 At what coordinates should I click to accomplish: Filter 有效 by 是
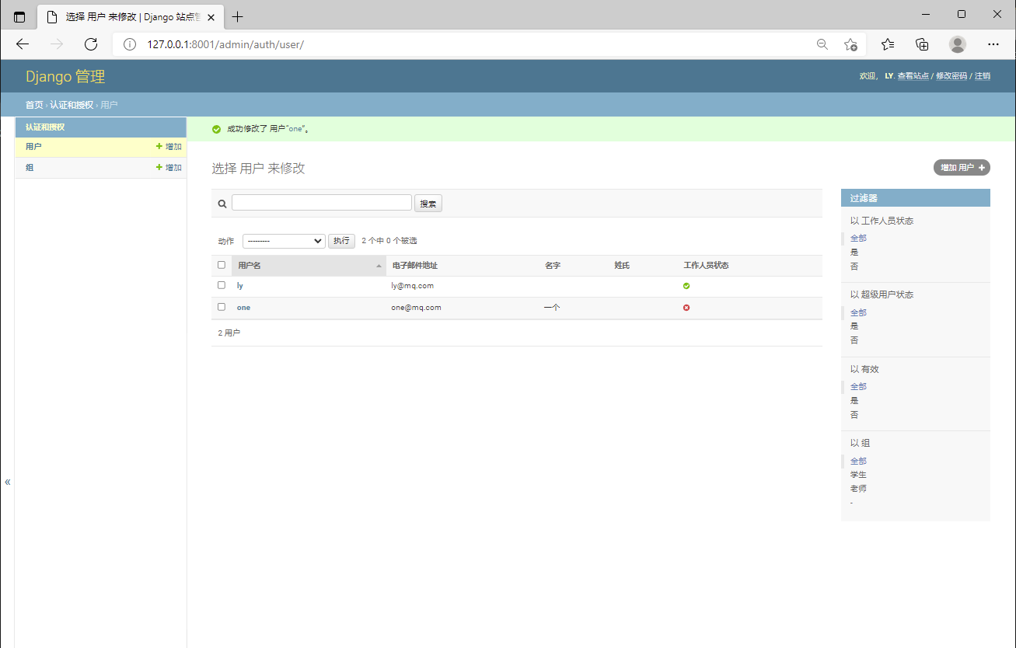click(x=854, y=400)
